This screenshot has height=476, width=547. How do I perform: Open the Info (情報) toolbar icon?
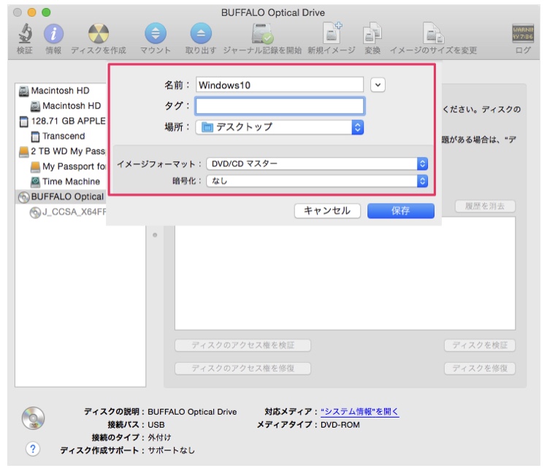coord(53,34)
